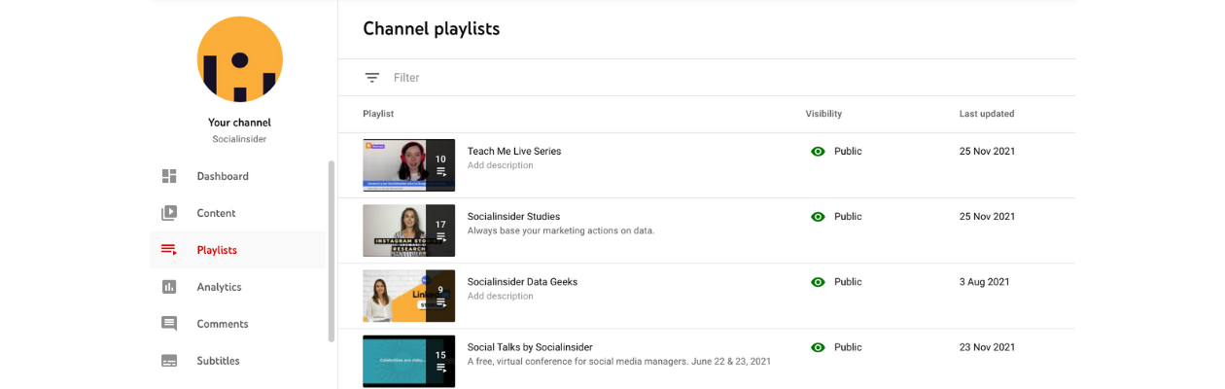1225x389 pixels.
Task: Click the Visibility column header
Action: tap(823, 114)
